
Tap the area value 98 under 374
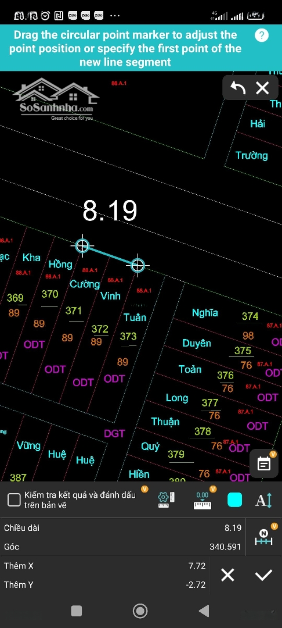[x=248, y=336]
